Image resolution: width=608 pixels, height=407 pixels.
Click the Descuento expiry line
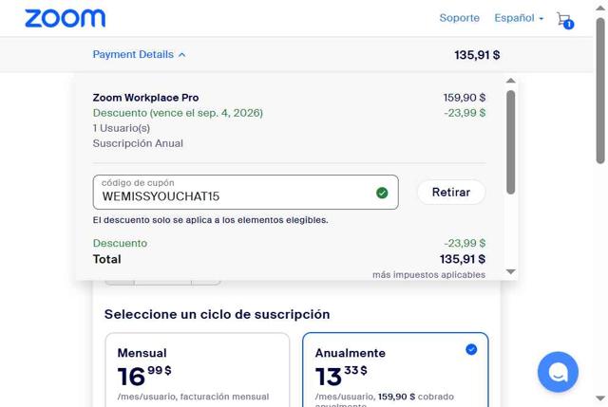178,113
